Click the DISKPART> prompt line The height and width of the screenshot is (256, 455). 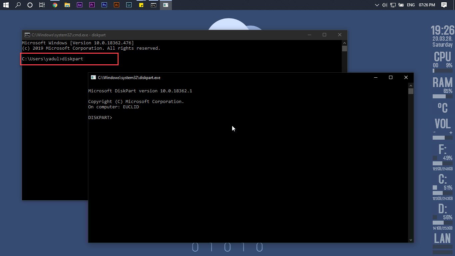(x=100, y=118)
